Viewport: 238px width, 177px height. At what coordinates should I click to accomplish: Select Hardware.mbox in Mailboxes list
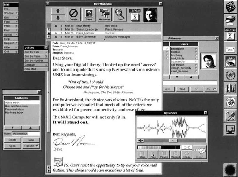tap(22, 113)
